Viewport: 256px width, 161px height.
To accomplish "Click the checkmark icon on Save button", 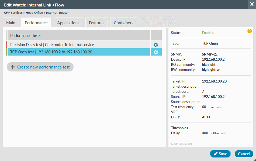I will tap(215, 154).
